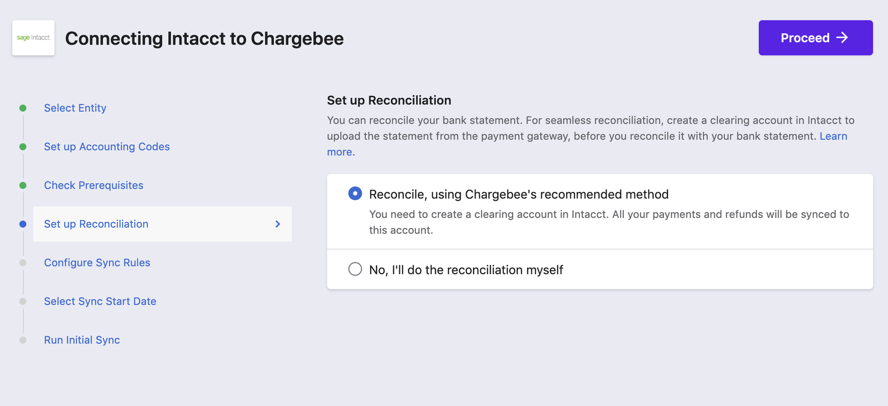Choose the "No, I'll do the reconciliation myself" label
This screenshot has width=888, height=406.
coord(466,270)
